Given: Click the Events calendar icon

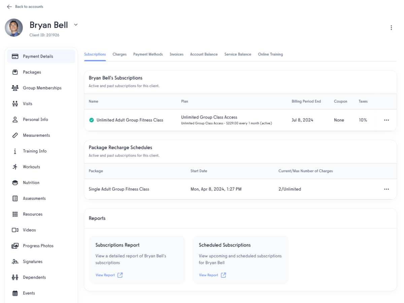Looking at the screenshot, I should (x=15, y=293).
